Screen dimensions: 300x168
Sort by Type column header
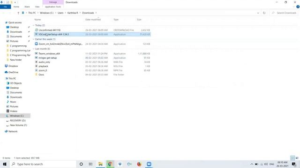coord(116,20)
